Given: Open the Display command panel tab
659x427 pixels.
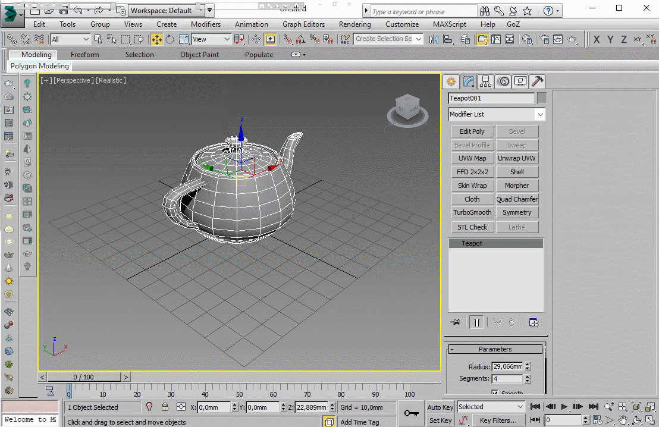Looking at the screenshot, I should pyautogui.click(x=520, y=81).
